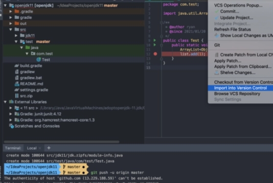
Task: Click the gradlew.bat file icon
Action: click(17, 78)
